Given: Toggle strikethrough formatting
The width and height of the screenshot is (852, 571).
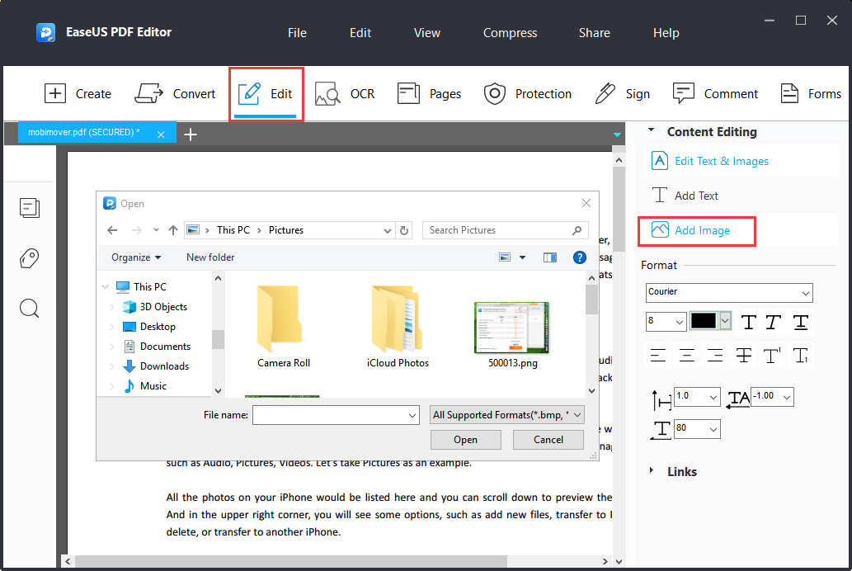Looking at the screenshot, I should [744, 356].
